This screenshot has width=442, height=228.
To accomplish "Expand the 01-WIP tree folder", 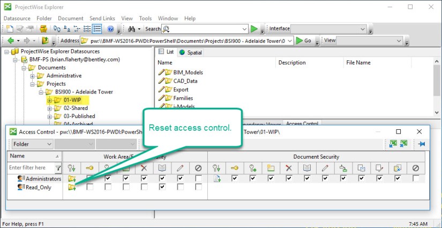I will pos(50,100).
